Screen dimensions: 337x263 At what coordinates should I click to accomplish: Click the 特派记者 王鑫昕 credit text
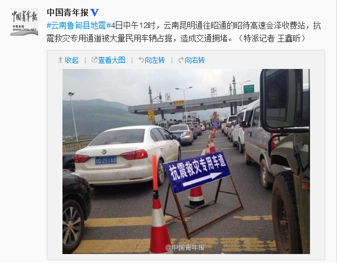click(x=271, y=38)
